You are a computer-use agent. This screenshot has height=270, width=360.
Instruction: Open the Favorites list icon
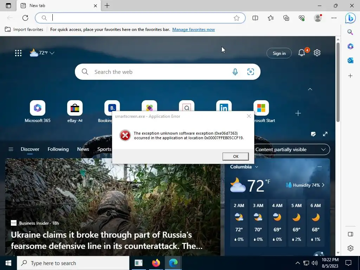(x=271, y=18)
